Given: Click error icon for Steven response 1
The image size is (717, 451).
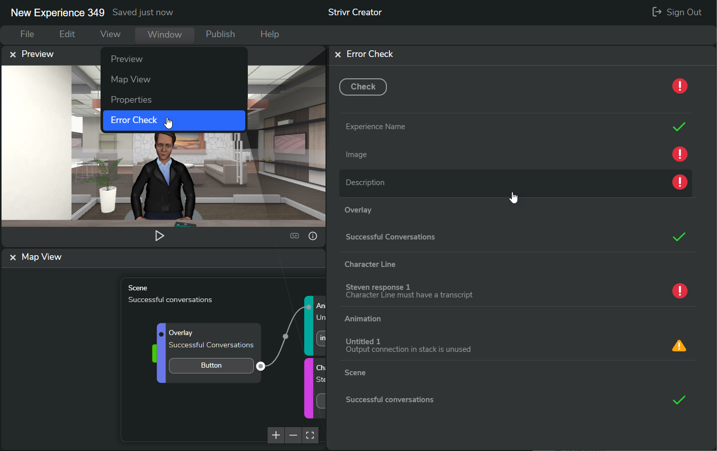Looking at the screenshot, I should [679, 291].
